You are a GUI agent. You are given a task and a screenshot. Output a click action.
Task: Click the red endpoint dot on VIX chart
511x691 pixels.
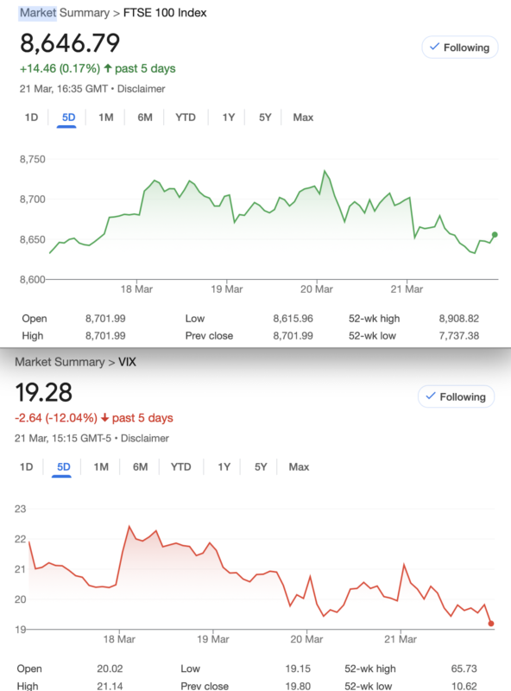[491, 624]
